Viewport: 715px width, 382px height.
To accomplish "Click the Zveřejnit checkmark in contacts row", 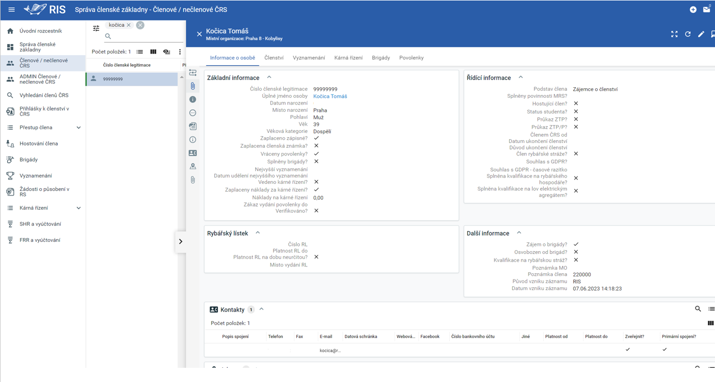I will [628, 349].
